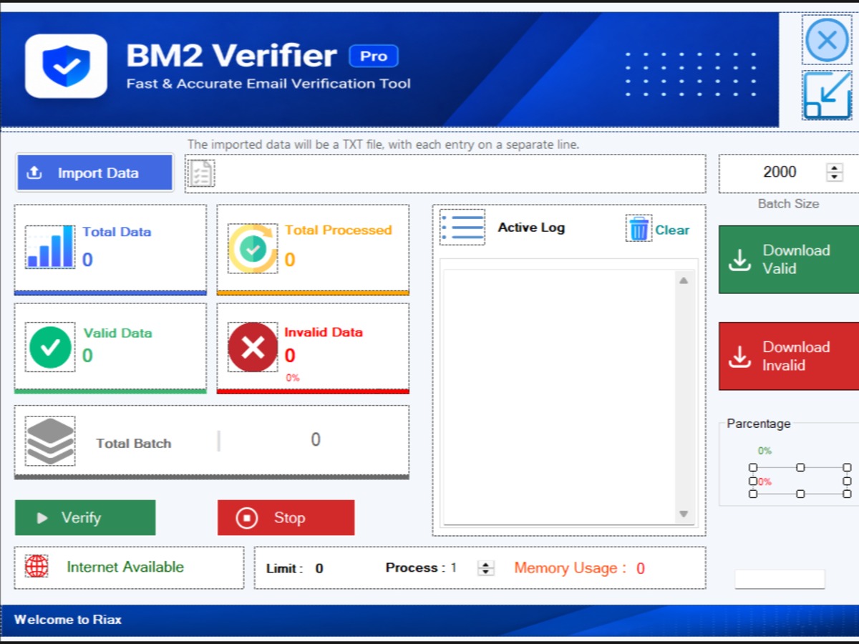Start verification with the Verify button

coord(85,517)
